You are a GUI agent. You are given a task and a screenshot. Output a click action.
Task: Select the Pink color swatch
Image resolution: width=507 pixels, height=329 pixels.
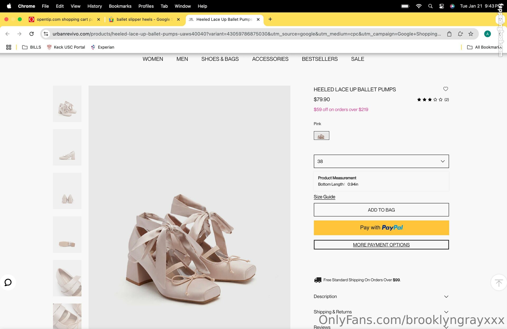[x=321, y=136]
